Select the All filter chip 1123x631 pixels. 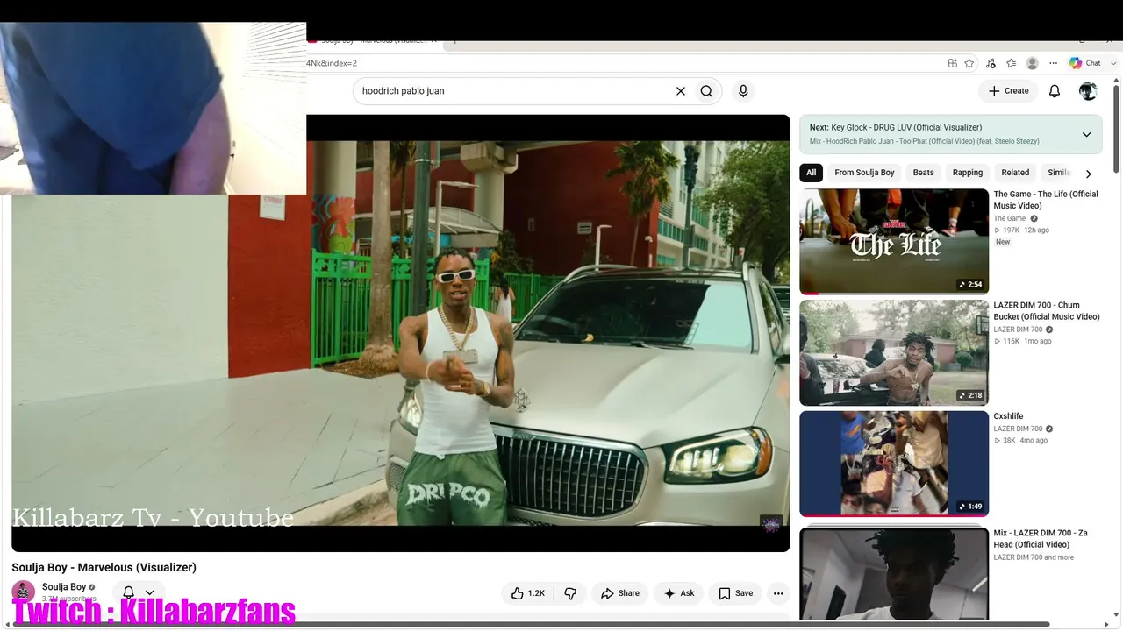[x=811, y=173]
